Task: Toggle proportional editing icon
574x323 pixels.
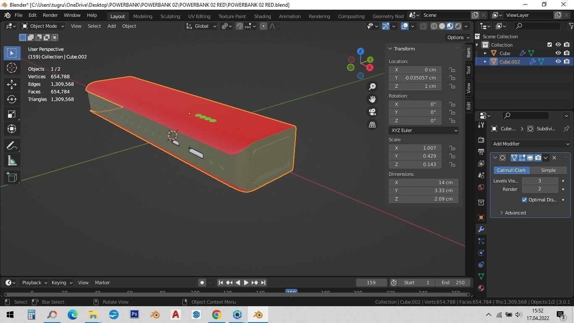Action: click(263, 26)
